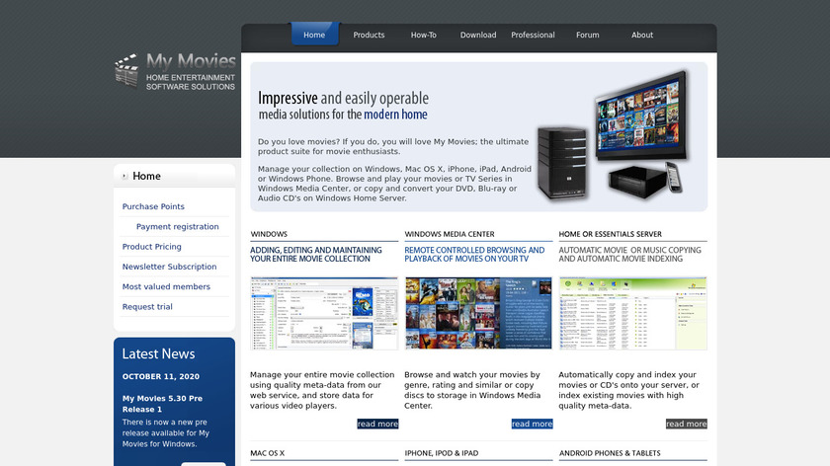830x466 pixels.
Task: Open the Home Server indexing screenshot thumbnail
Action: (x=633, y=313)
